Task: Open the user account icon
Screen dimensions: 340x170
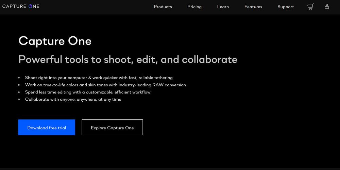Action: tap(327, 6)
